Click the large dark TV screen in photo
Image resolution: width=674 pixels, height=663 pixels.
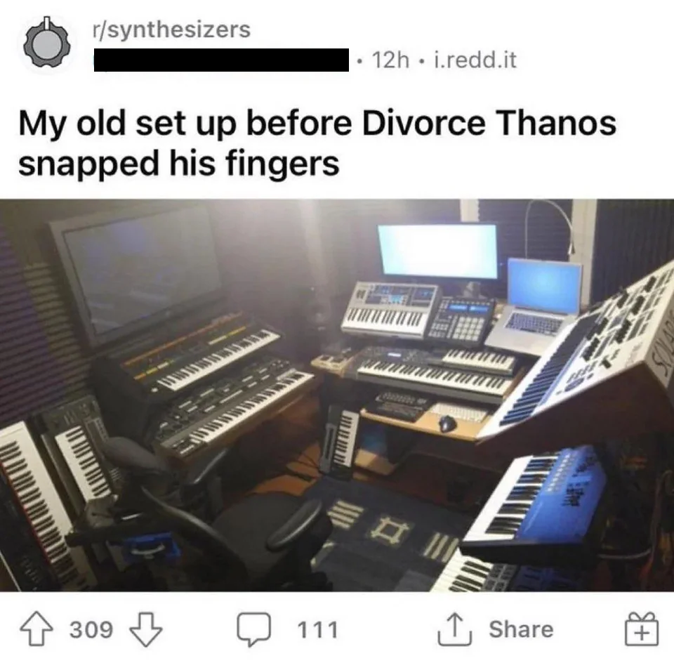pos(137,275)
